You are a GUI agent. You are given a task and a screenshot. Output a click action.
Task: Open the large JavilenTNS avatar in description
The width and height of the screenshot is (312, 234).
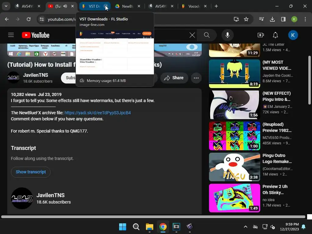[x=22, y=198]
